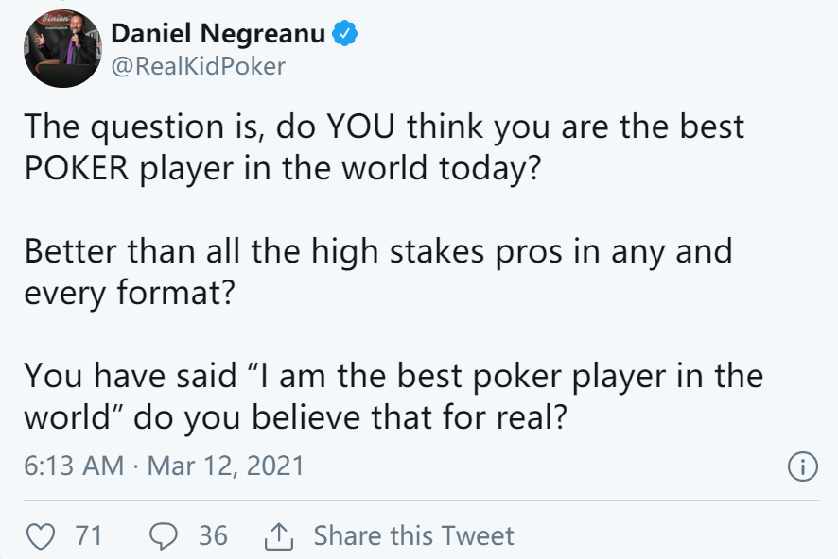This screenshot has width=838, height=559.
Task: Click the Share this Tweet label
Action: pyautogui.click(x=413, y=535)
